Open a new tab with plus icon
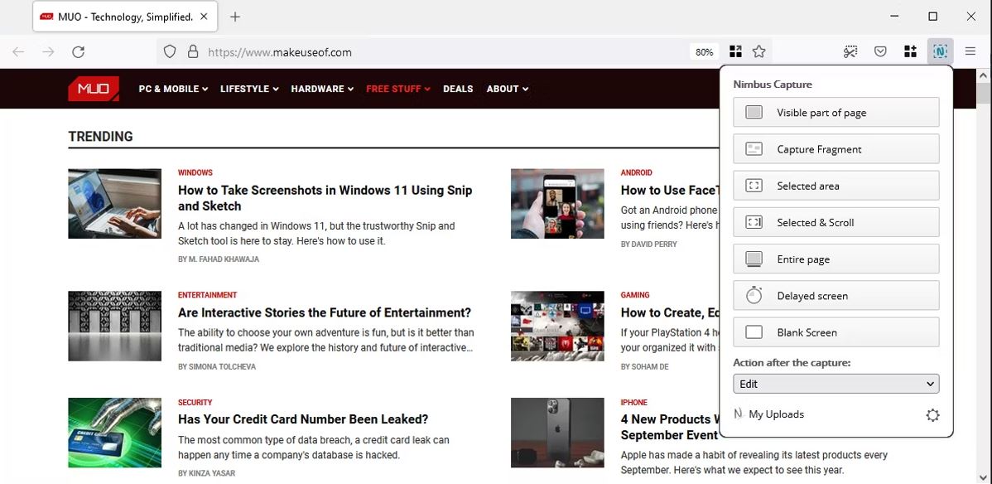The image size is (992, 484). click(234, 17)
